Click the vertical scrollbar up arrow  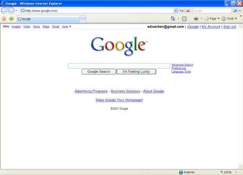240,27
